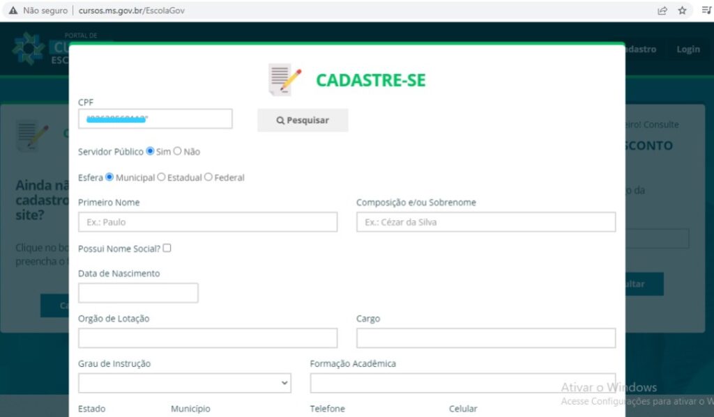Select Sim for Servidor Público
The image size is (714, 417).
(150, 151)
